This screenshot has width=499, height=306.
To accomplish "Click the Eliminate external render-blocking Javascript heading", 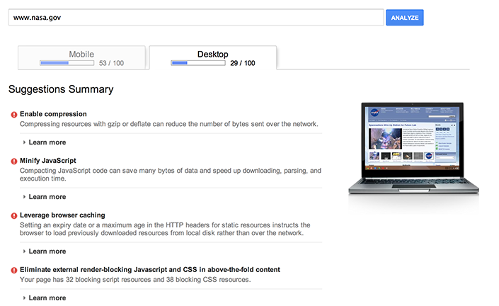I will [x=149, y=270].
